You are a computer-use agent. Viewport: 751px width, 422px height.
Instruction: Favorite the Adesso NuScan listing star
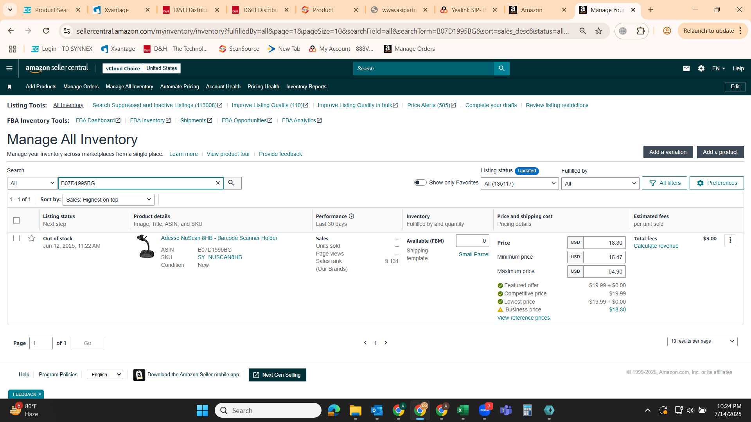tap(32, 238)
